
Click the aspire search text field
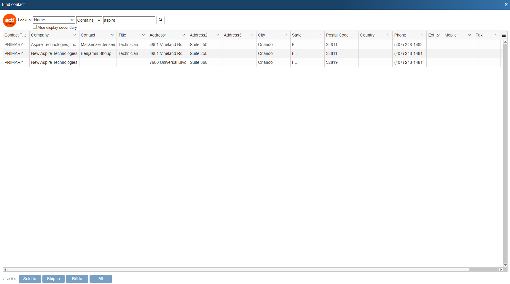pyautogui.click(x=129, y=20)
